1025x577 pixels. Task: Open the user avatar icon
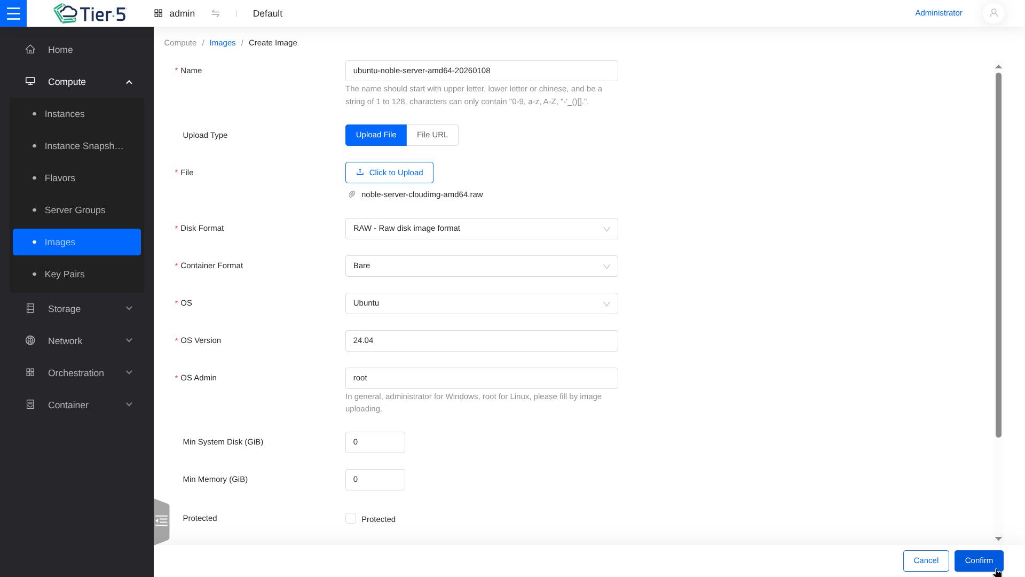coord(993,13)
